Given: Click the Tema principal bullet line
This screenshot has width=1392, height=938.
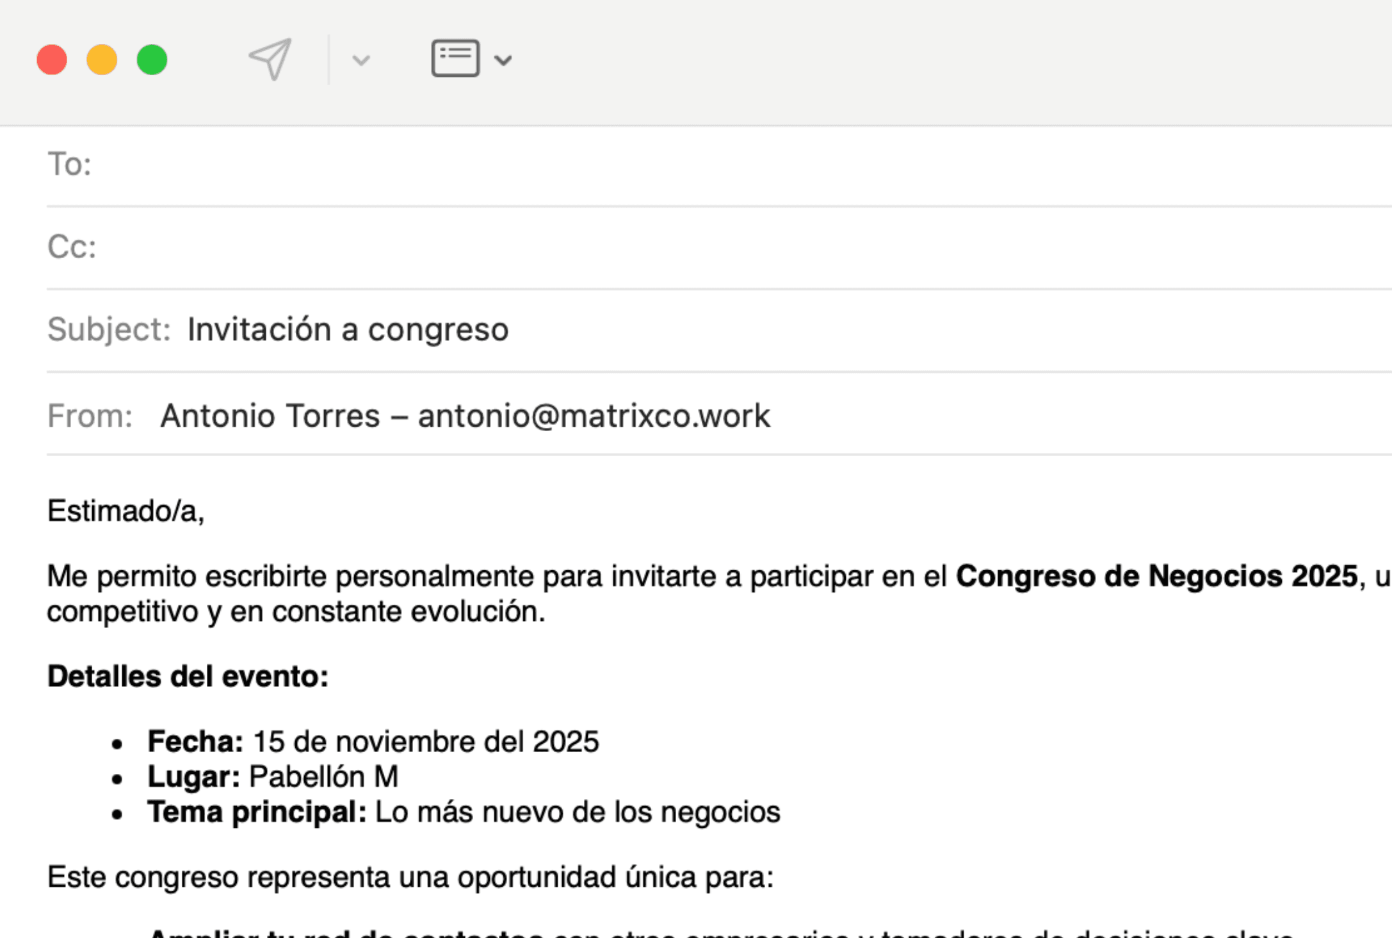Looking at the screenshot, I should 464,812.
